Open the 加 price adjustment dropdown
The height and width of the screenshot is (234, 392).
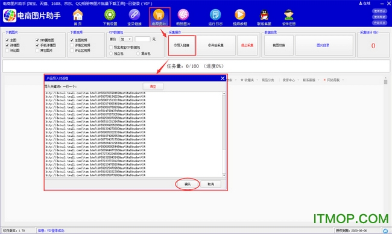(x=126, y=39)
